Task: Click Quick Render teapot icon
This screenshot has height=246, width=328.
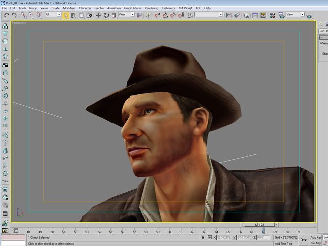Action: pos(309,16)
